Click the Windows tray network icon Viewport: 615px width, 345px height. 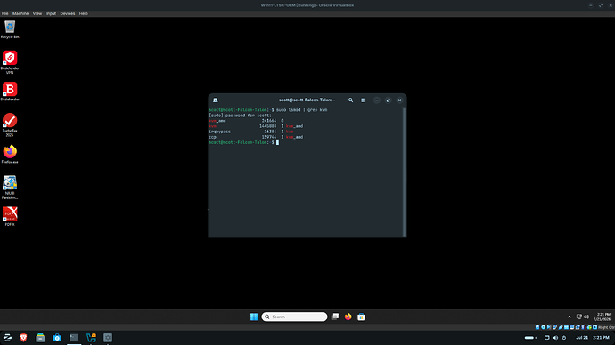coord(579,317)
